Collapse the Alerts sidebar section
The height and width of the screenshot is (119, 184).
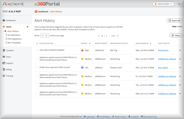27,27
